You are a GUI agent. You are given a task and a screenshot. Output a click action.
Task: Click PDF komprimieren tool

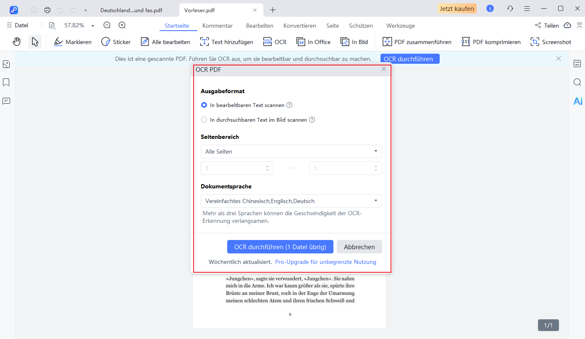pyautogui.click(x=491, y=42)
